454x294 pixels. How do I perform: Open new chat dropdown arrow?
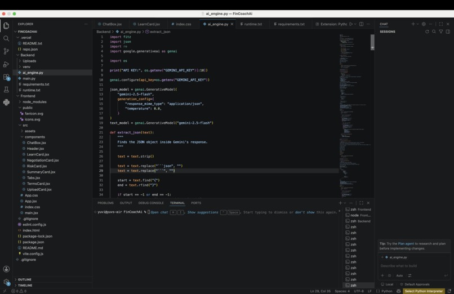point(417,24)
